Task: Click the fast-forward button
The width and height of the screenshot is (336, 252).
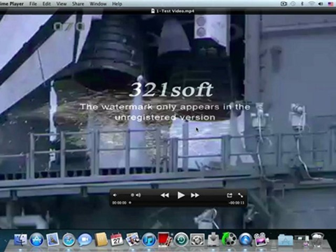Action: point(195,195)
